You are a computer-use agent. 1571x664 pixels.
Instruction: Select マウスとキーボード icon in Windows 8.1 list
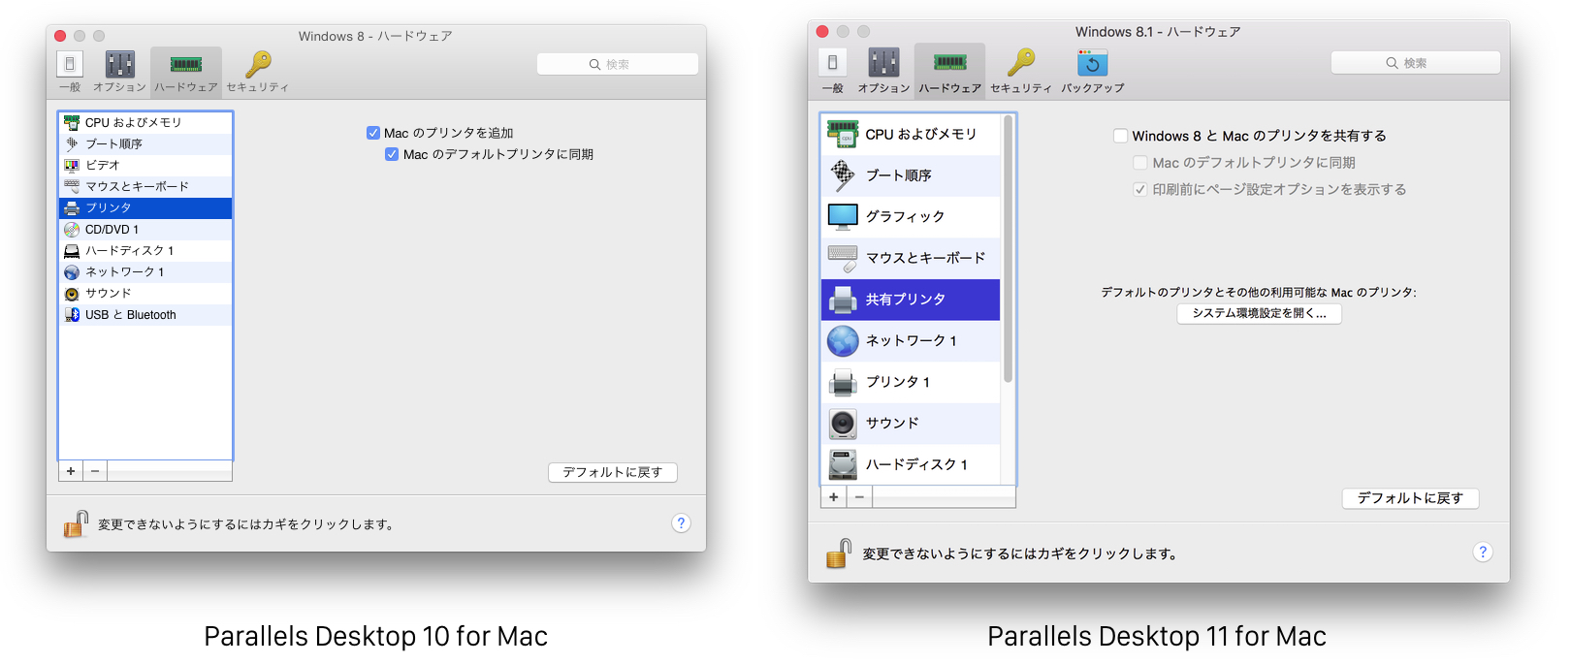coord(843,258)
